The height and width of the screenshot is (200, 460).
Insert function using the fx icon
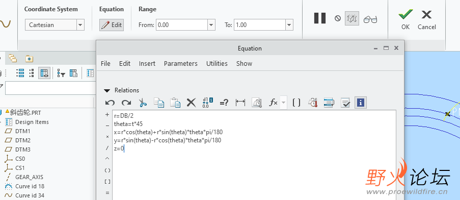[273, 103]
